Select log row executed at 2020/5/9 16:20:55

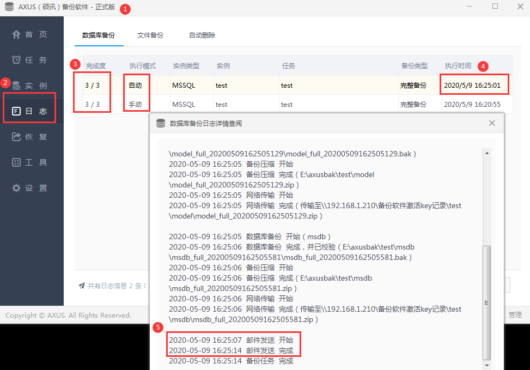[x=298, y=104]
